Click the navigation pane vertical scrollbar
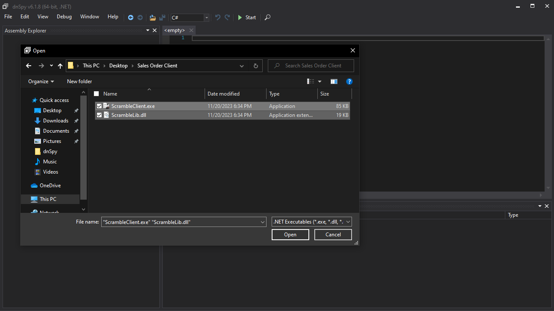Viewport: 554px width, 311px height. point(83,148)
